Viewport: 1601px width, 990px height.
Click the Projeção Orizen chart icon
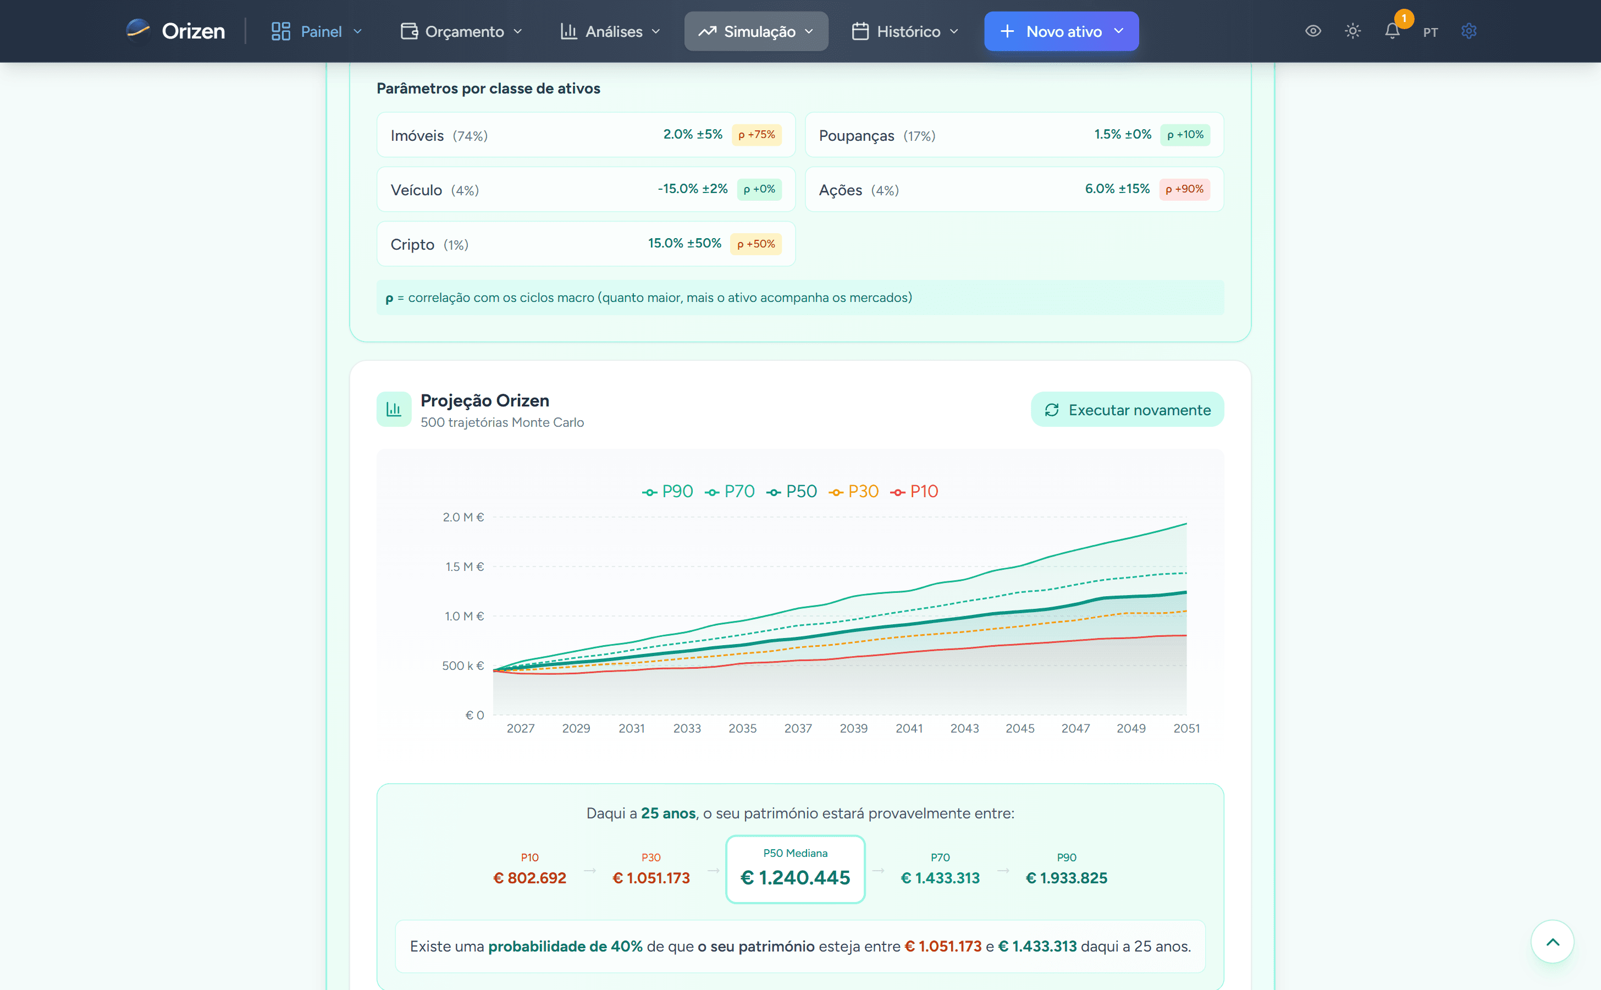click(393, 409)
